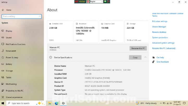Click the Get help link

click(160, 58)
